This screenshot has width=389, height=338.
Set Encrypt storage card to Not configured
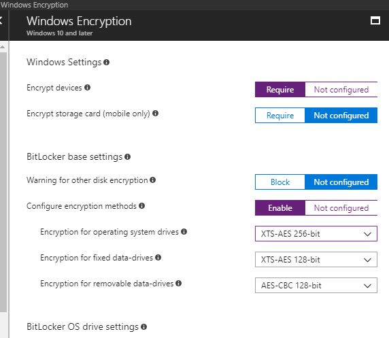[x=341, y=116]
